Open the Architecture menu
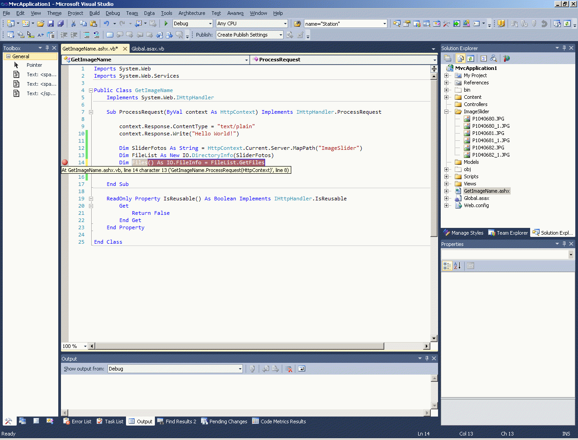This screenshot has width=578, height=440. point(191,13)
